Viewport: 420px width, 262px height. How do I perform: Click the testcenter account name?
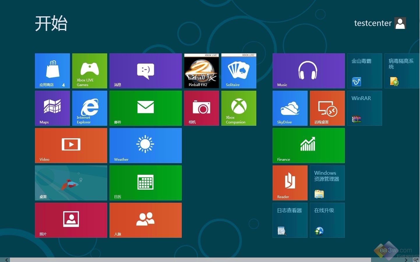click(373, 23)
